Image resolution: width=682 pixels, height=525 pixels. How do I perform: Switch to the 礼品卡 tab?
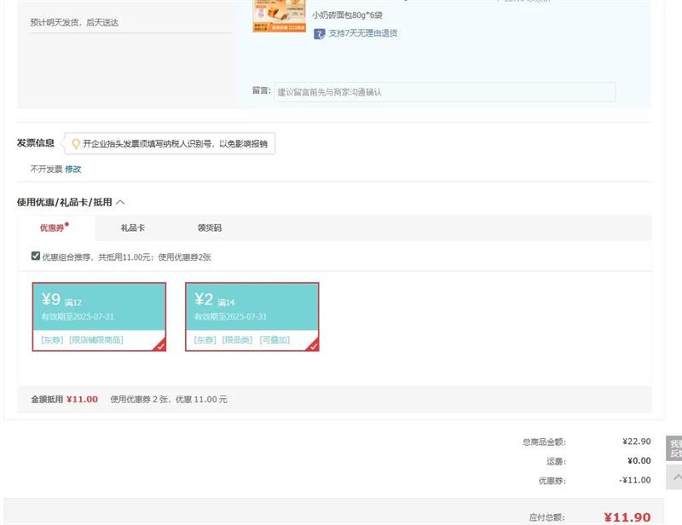(x=132, y=228)
